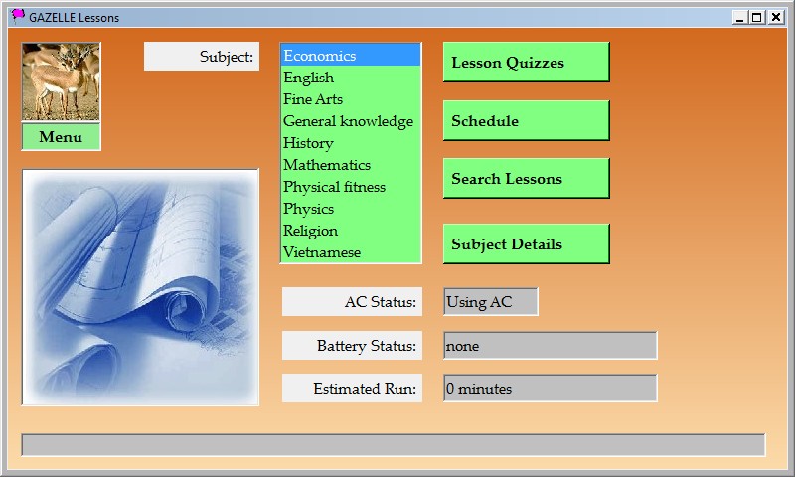The width and height of the screenshot is (795, 477).
Task: Maximize the GAZELLE Lessons window
Action: 757,17
